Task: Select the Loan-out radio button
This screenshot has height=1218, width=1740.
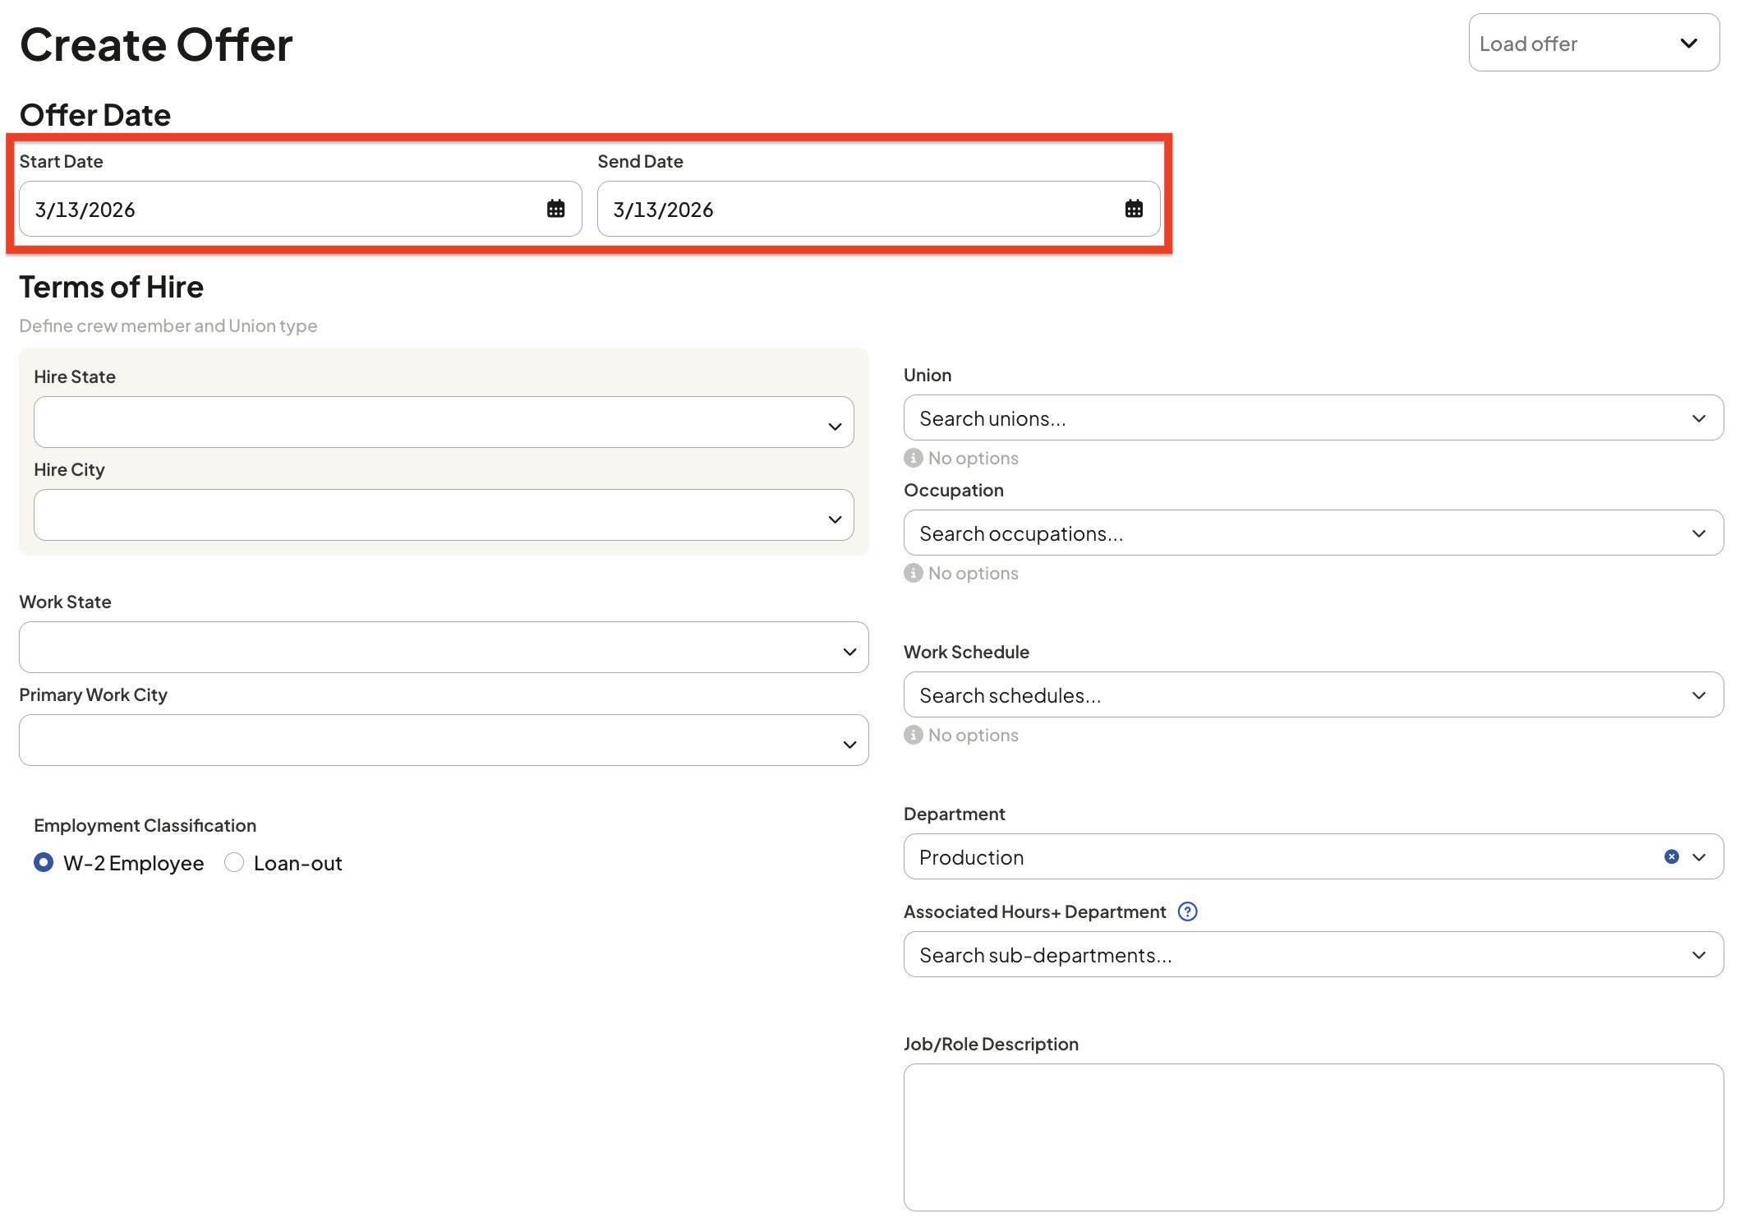Action: (x=234, y=862)
